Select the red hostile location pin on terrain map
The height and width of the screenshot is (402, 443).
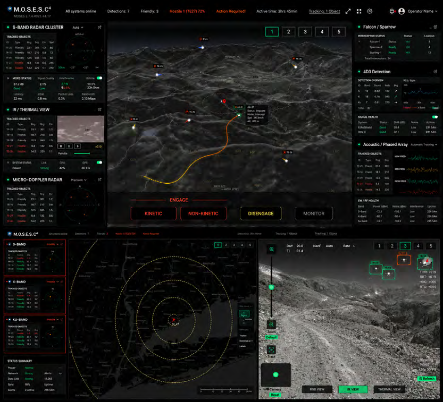click(x=224, y=101)
